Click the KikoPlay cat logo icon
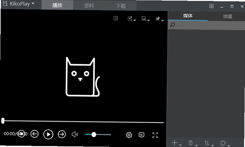The width and height of the screenshot is (245, 147). pos(5,3)
